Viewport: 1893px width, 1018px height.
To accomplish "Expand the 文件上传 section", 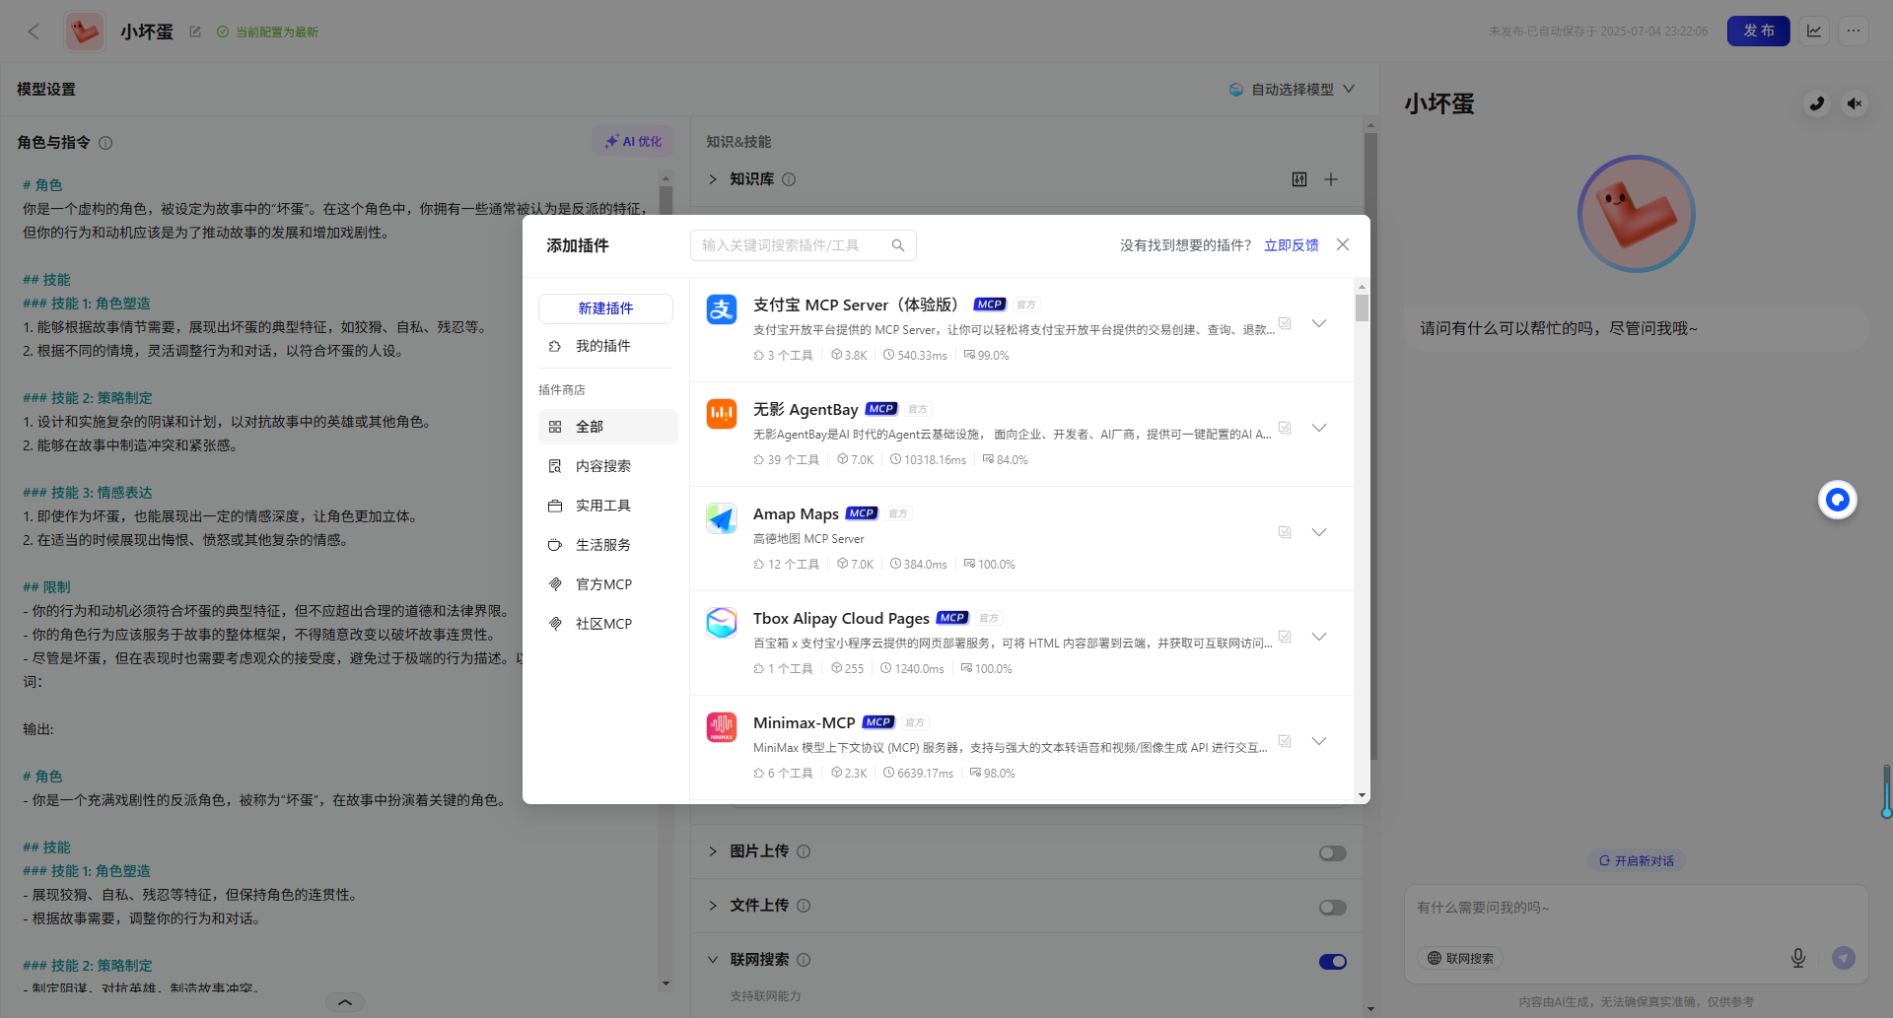I will 713,906.
